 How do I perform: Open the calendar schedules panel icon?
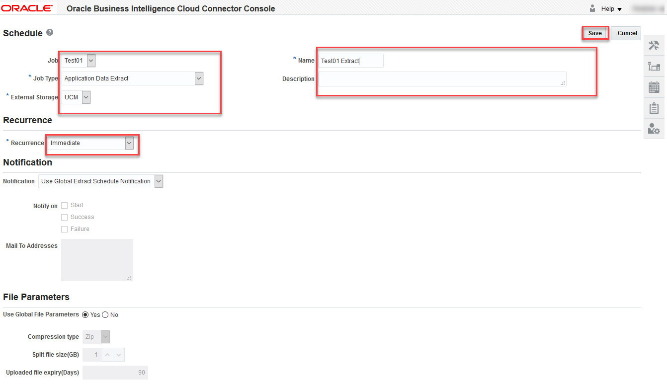(654, 87)
